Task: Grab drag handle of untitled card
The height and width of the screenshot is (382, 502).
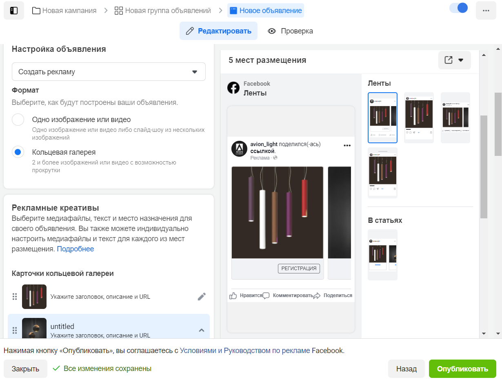Action: [15, 331]
